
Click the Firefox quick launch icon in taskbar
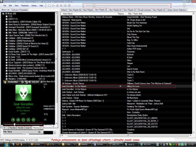(17, 144)
